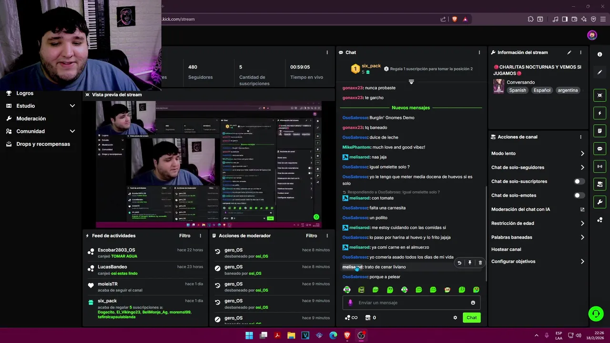Expand Modo lento settings
Image resolution: width=610 pixels, height=343 pixels.
pyautogui.click(x=582, y=153)
